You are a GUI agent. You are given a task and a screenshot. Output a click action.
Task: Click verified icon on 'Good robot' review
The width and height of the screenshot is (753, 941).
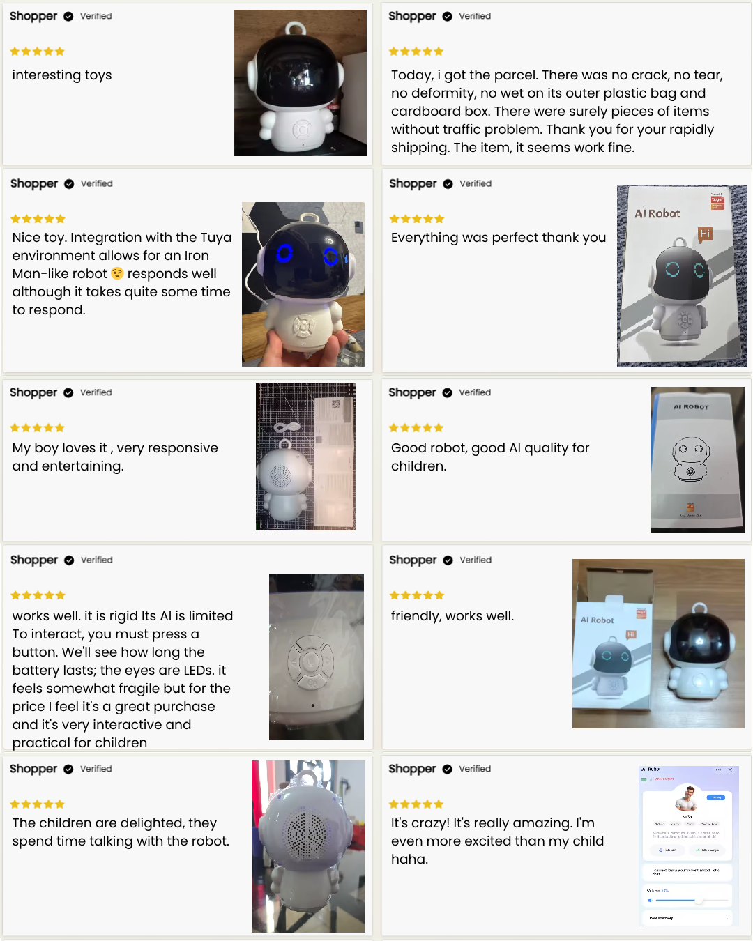coord(447,392)
